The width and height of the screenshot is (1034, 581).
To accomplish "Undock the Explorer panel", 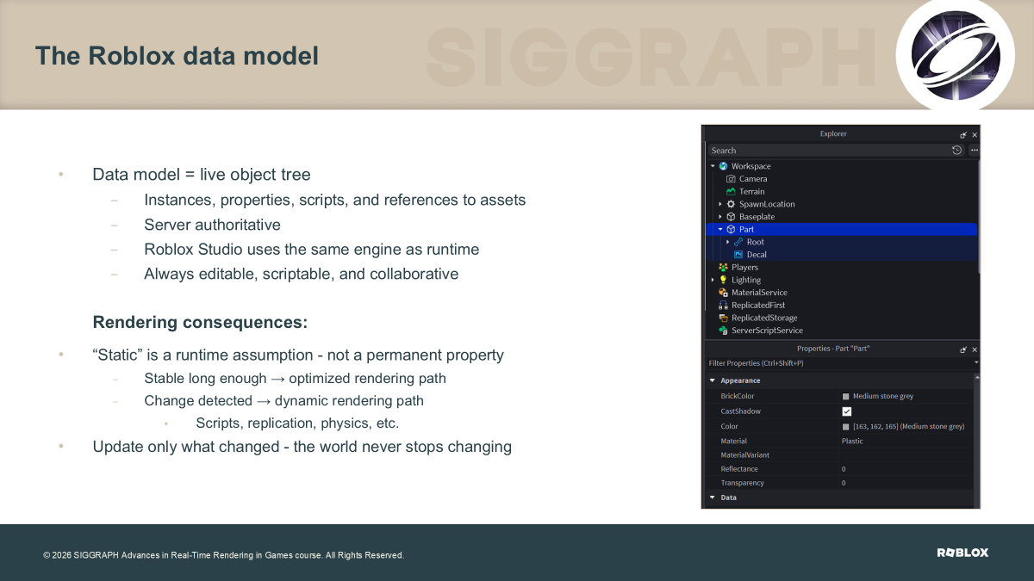I will pyautogui.click(x=963, y=135).
